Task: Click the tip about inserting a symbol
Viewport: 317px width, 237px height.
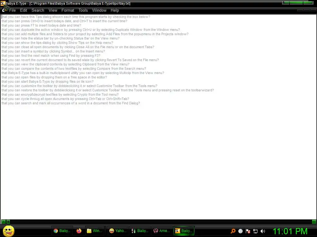Action: coord(53,51)
